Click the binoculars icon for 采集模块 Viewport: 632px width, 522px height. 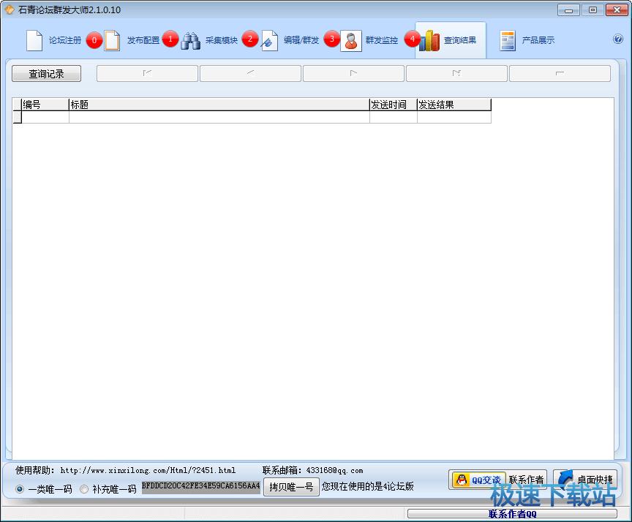pos(191,40)
